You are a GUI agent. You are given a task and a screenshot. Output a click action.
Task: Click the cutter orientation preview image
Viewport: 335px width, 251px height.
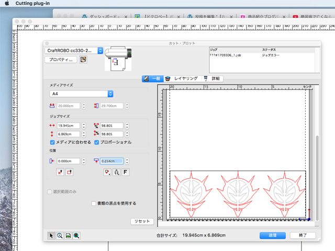click(118, 59)
